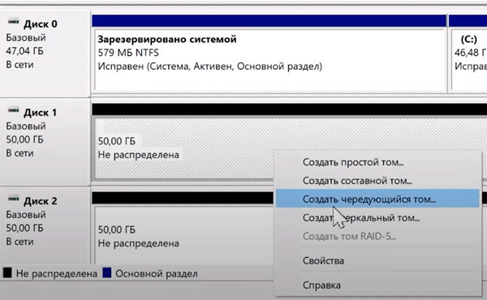
Task: Select the Зарезервировано системой partition
Action: click(269, 60)
